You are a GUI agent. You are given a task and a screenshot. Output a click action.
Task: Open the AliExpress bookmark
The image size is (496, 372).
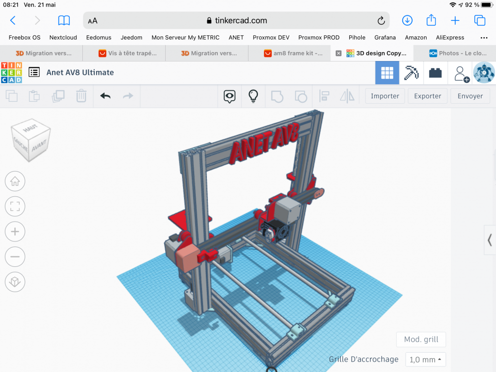(x=450, y=37)
